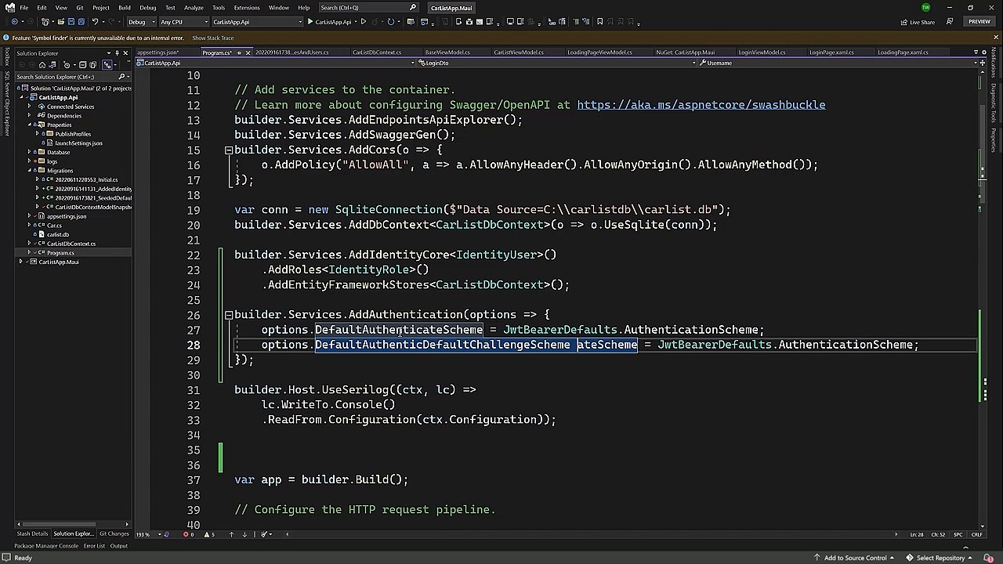
Task: Click the errors count indicator in editor footer
Action: [188, 534]
